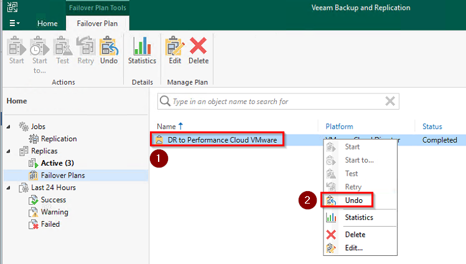Image resolution: width=466 pixels, height=264 pixels.
Task: Click the Failover Plan Tools contextual tab
Action: coord(98,7)
